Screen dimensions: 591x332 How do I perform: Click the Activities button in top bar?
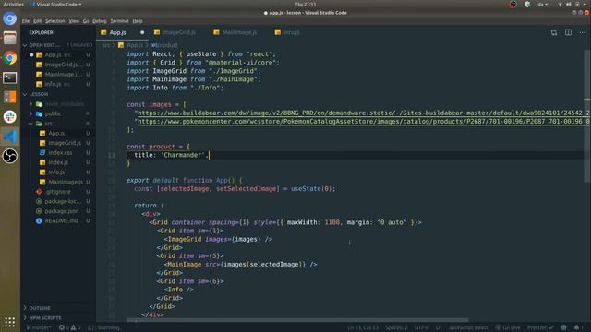(13, 4)
